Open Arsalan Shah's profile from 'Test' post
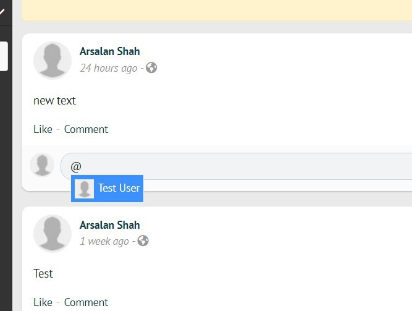The height and width of the screenshot is (311, 412). [109, 224]
